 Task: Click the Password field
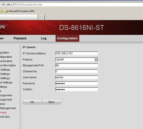pos(76,83)
